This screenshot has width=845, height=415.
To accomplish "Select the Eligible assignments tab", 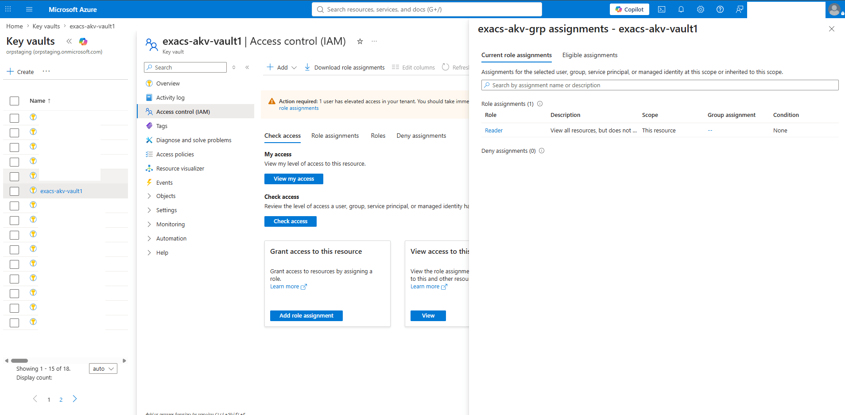I will (x=590, y=55).
